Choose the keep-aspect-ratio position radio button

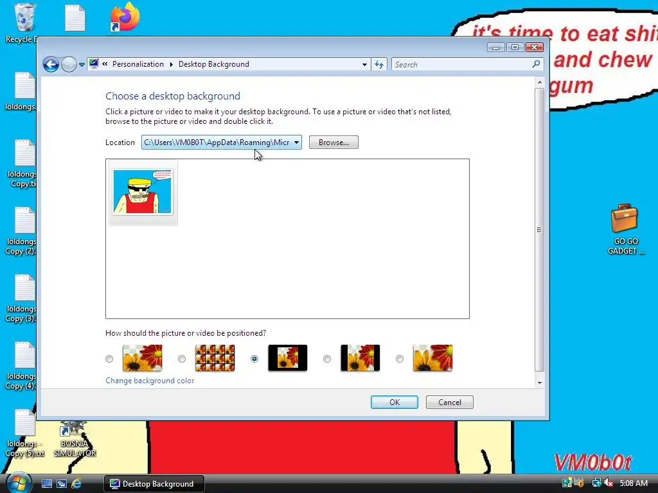(x=327, y=359)
